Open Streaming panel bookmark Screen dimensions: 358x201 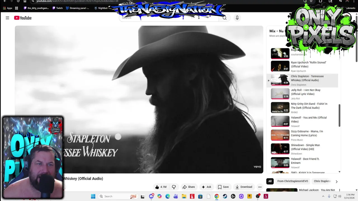coord(77,8)
